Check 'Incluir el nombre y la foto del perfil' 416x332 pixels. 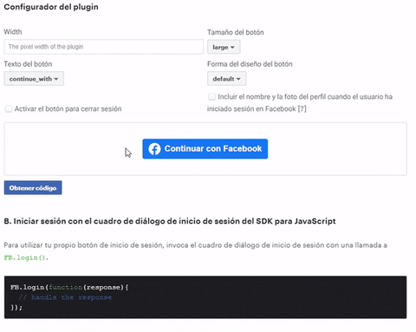tap(211, 96)
